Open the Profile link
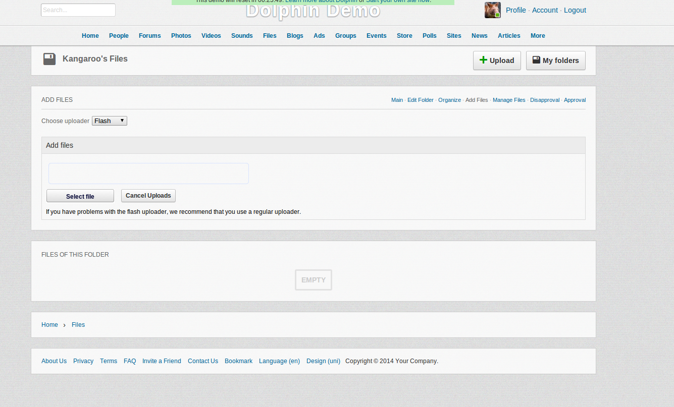 coord(516,10)
